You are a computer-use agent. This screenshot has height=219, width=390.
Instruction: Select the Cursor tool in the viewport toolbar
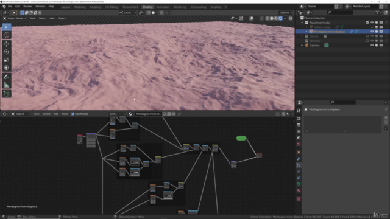[7, 35]
